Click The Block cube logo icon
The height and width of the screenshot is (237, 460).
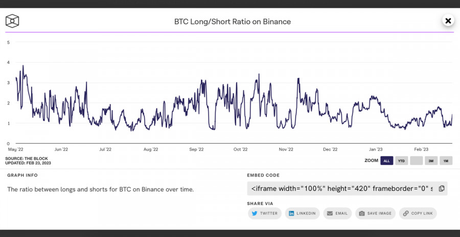click(x=12, y=21)
